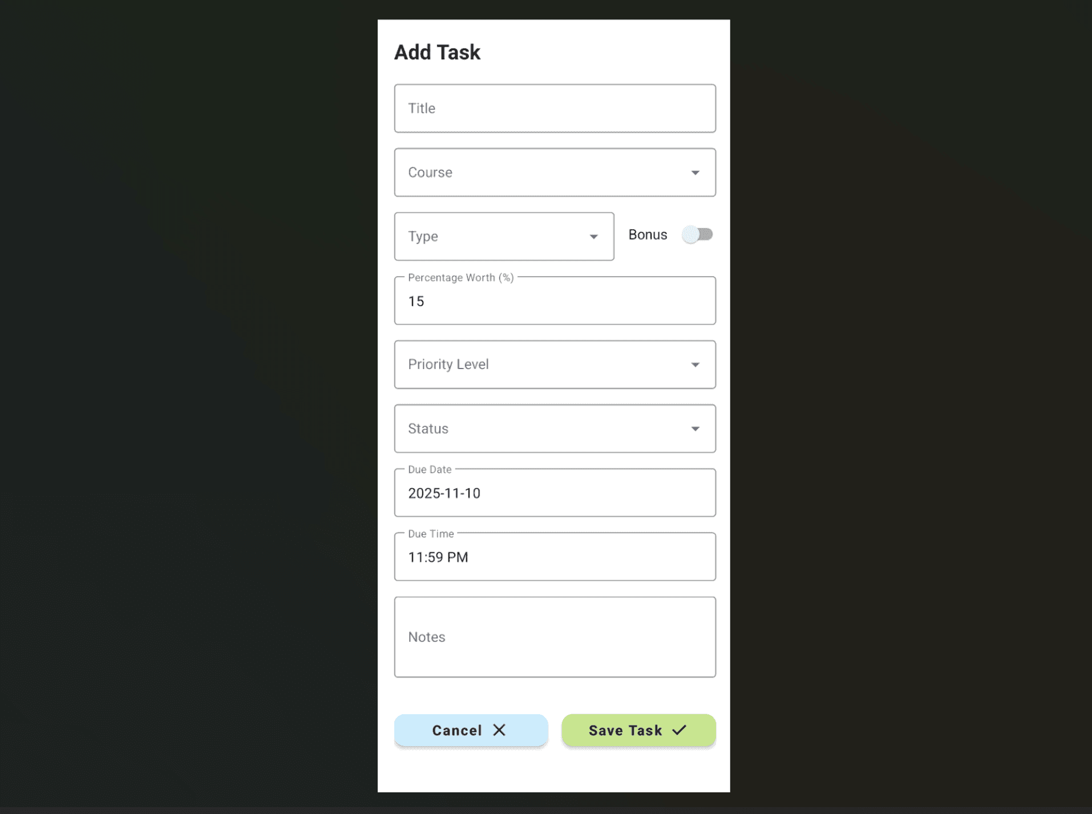1092x814 pixels.
Task: Click the Due Time field
Action: pos(555,557)
